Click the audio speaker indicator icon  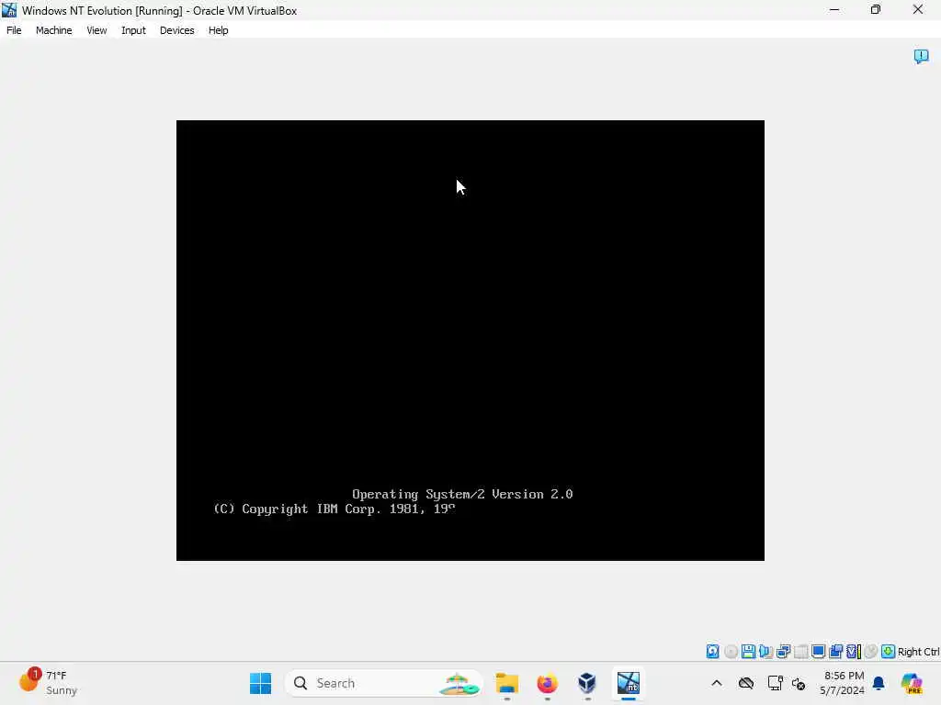tap(765, 651)
